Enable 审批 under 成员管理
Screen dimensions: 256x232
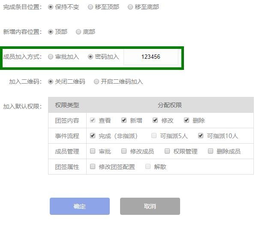click(x=93, y=151)
